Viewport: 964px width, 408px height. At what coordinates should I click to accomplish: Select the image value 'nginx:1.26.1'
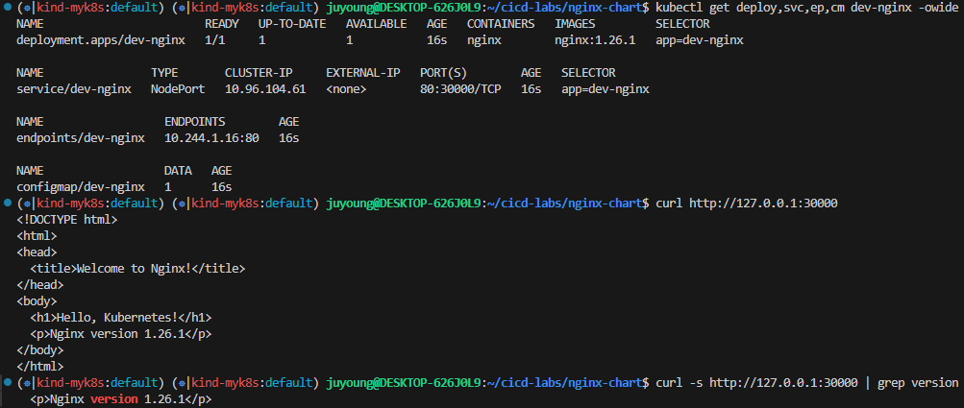point(595,40)
